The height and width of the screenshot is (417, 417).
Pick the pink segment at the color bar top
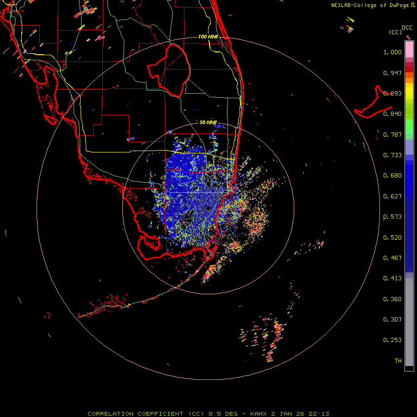click(409, 49)
